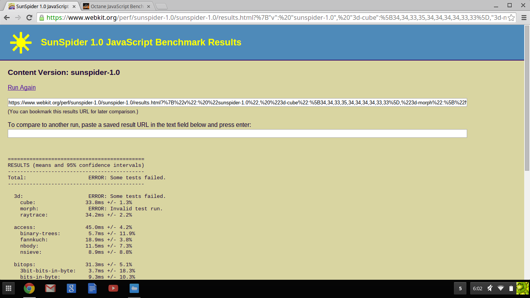Click the Run Again link
This screenshot has height=298, width=530.
tap(22, 88)
